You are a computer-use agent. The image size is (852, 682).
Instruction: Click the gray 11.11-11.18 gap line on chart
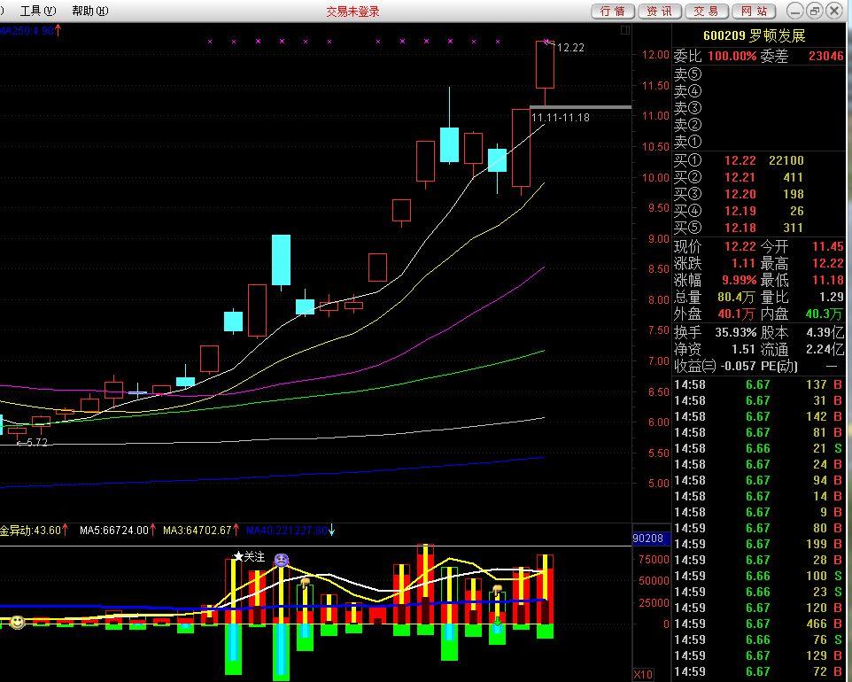580,107
